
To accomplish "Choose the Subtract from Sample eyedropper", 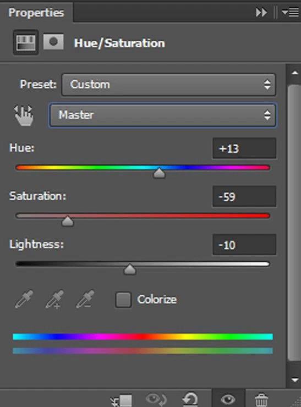I will coord(85,299).
